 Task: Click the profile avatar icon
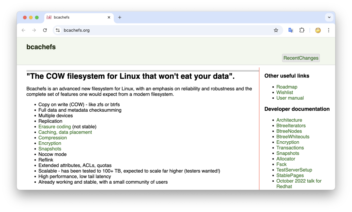(318, 30)
